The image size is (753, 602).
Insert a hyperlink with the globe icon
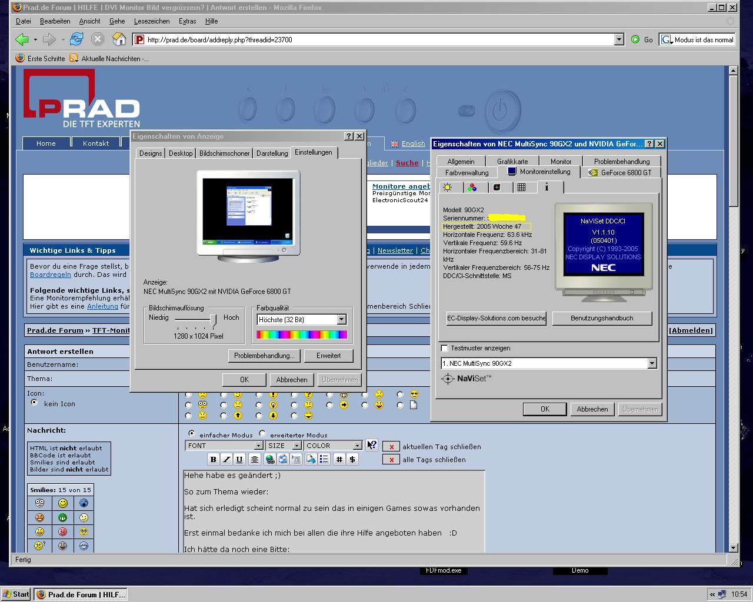pos(270,460)
